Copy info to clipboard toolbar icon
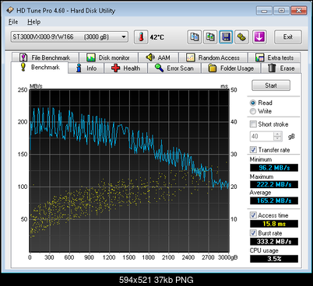Image resolution: width=313 pixels, height=286 pixels. pyautogui.click(x=194, y=37)
